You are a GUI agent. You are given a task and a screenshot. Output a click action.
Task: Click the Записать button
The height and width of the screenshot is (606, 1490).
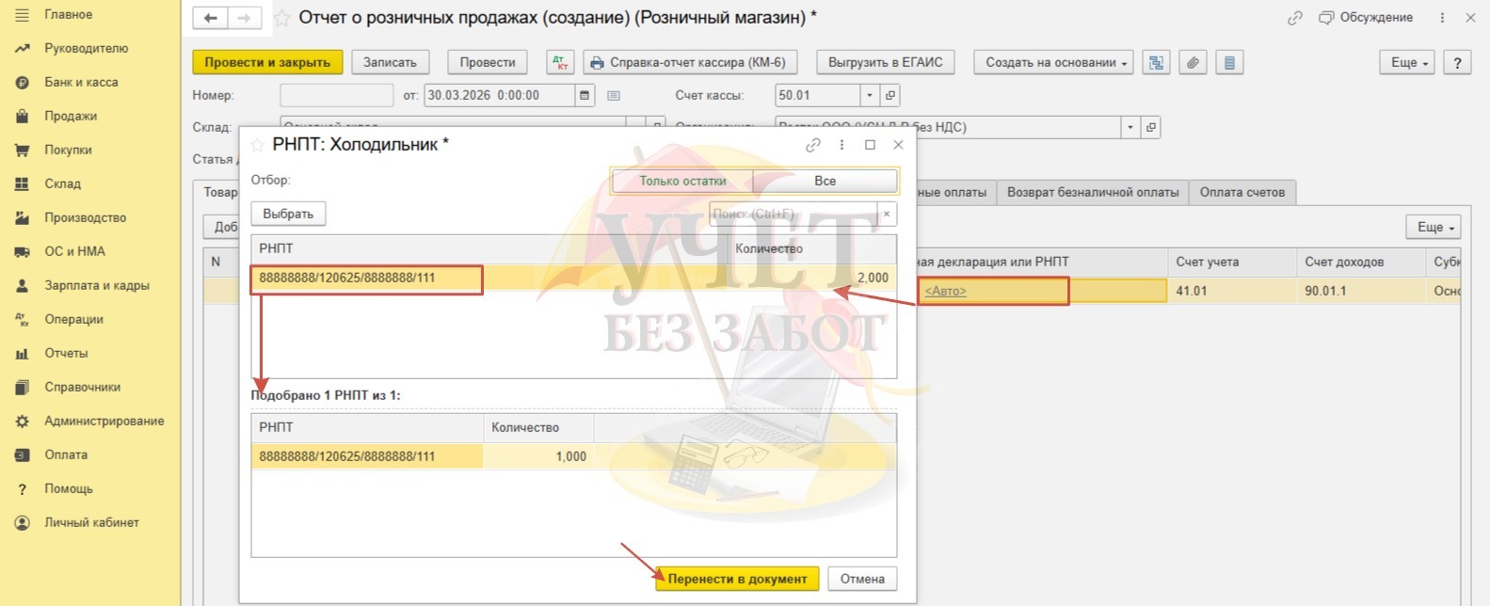390,62
